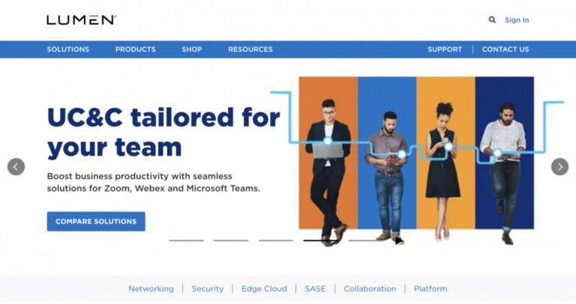Viewport: 576px width, 304px height.
Task: Click the Lumen logo
Action: click(x=82, y=19)
